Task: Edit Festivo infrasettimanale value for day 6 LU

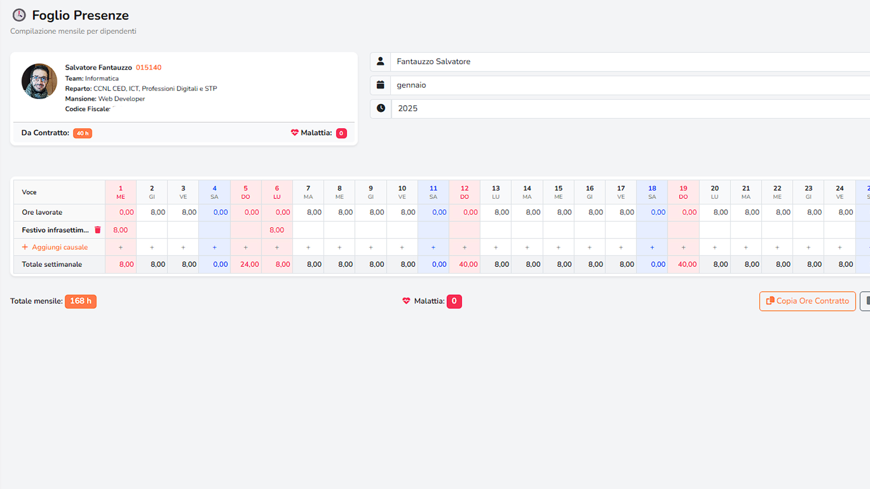Action: pos(277,230)
